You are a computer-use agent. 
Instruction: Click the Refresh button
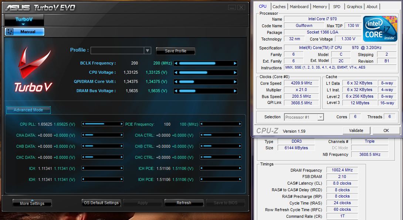tap(184, 203)
